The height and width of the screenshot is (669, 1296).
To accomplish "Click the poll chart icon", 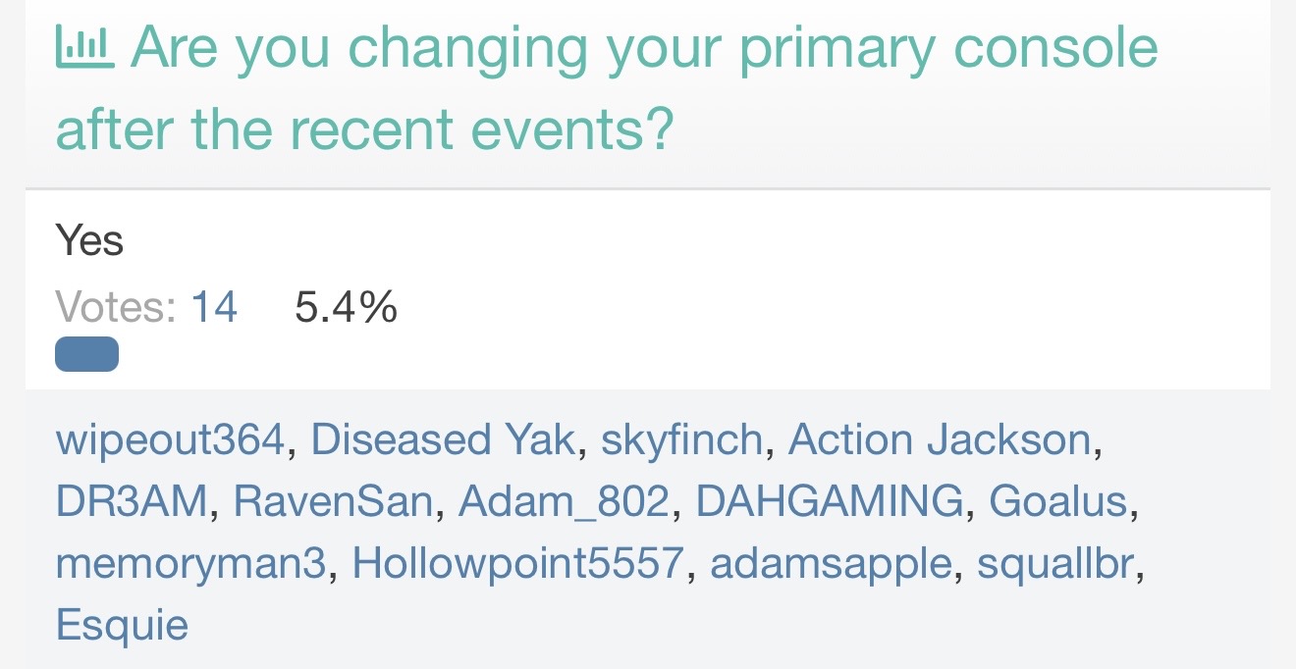I will pyautogui.click(x=85, y=47).
